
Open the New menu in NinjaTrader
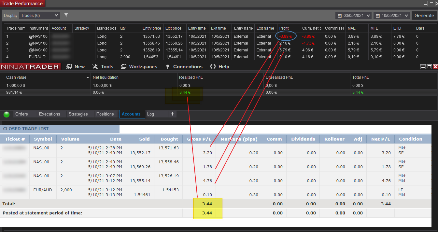tap(76, 67)
